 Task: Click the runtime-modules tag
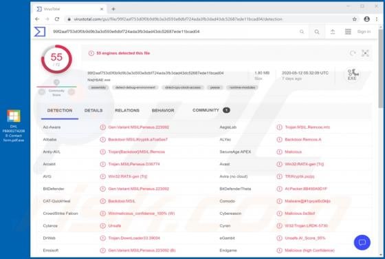coord(242,87)
